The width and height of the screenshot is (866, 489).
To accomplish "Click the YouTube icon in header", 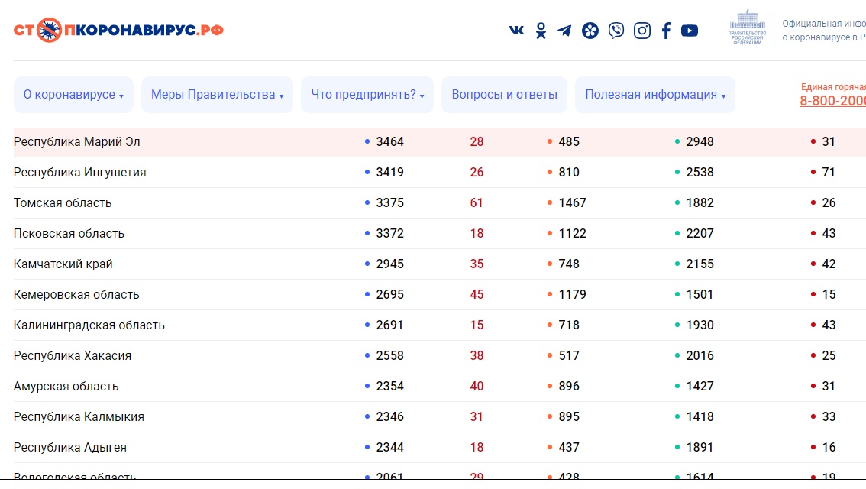I will pos(690,31).
